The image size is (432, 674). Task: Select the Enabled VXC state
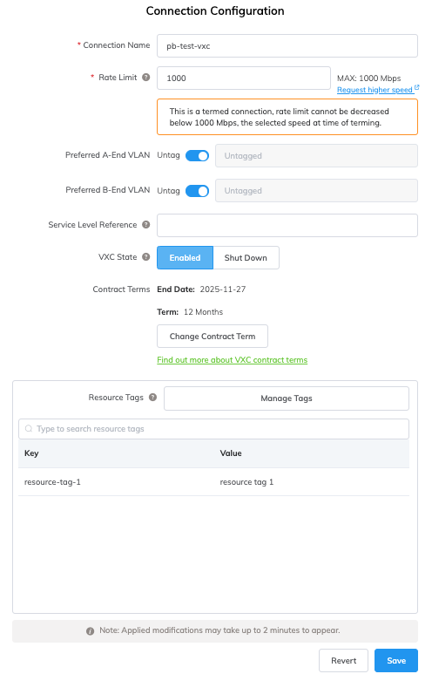(186, 258)
